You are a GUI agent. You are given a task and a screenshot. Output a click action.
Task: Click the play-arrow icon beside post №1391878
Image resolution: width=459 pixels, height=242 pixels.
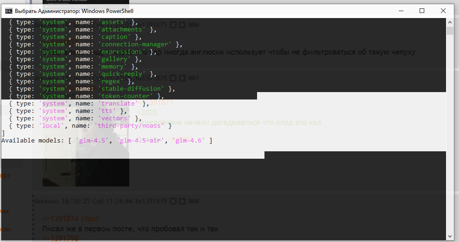click(182, 78)
